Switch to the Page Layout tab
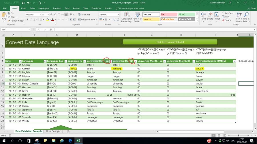 [44, 8]
